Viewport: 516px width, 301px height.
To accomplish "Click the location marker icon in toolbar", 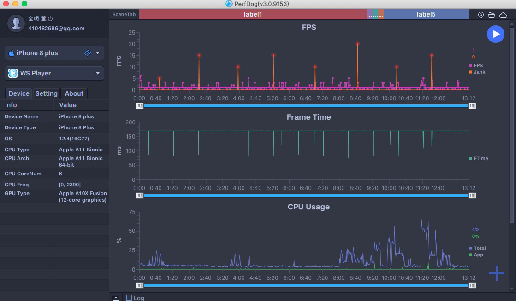I will [480, 15].
